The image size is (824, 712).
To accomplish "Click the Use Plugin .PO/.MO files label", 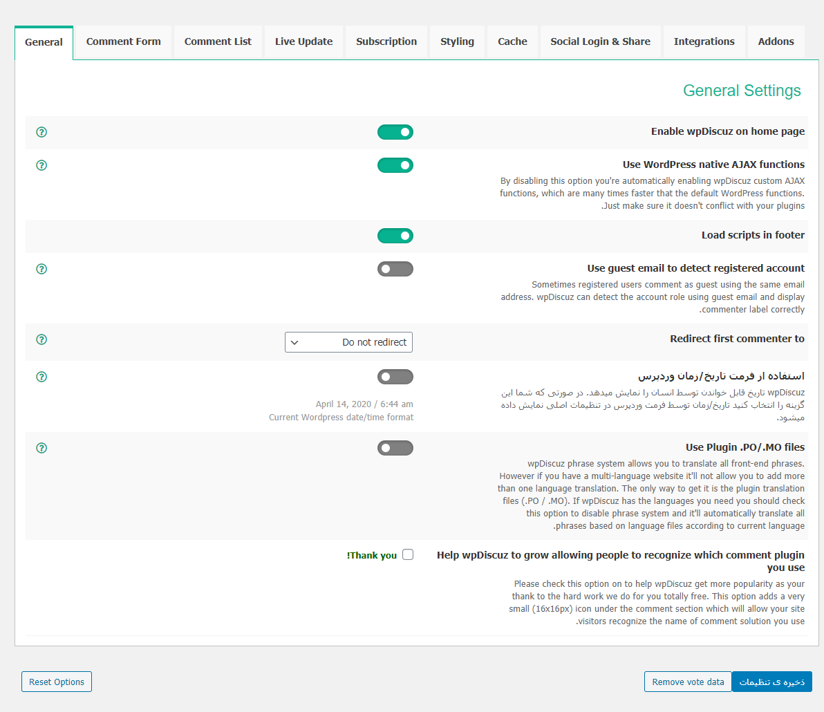I will [745, 447].
